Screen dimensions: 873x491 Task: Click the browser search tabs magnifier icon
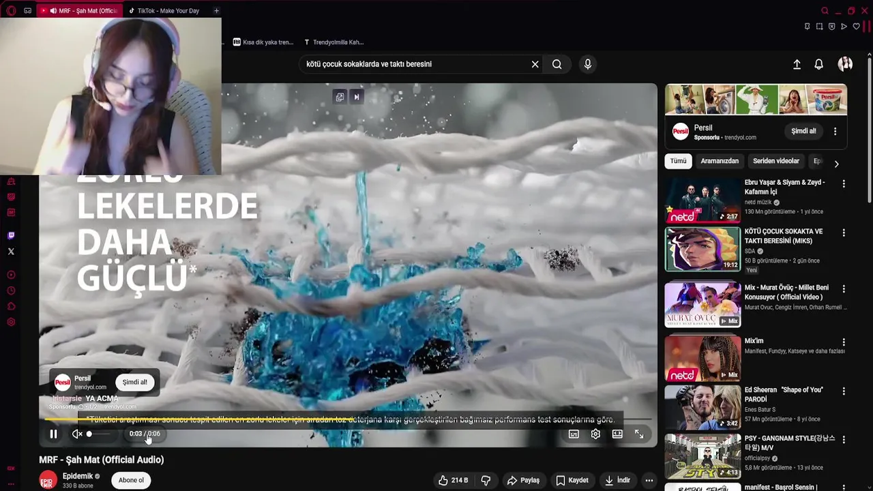[825, 10]
